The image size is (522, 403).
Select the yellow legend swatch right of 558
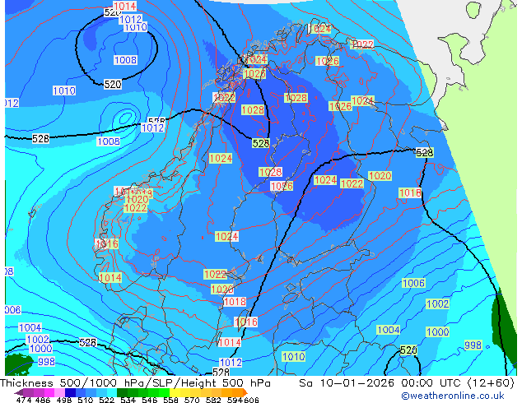click(x=175, y=392)
